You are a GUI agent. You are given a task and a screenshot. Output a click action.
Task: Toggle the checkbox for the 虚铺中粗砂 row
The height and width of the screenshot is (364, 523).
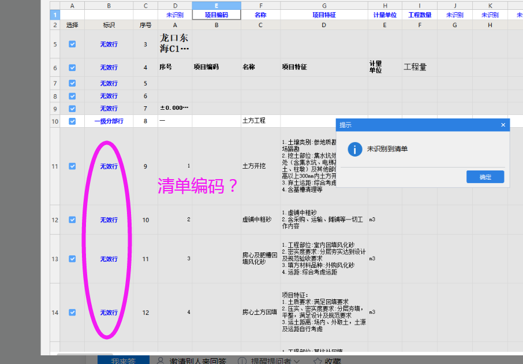pyautogui.click(x=72, y=220)
